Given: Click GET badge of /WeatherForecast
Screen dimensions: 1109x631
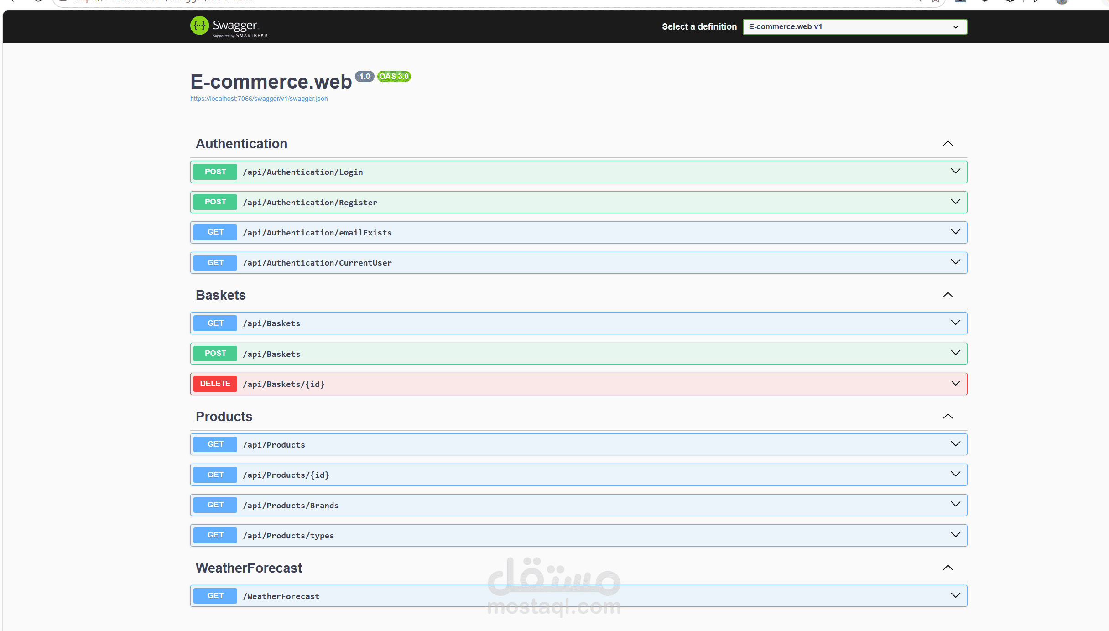Looking at the screenshot, I should [215, 596].
